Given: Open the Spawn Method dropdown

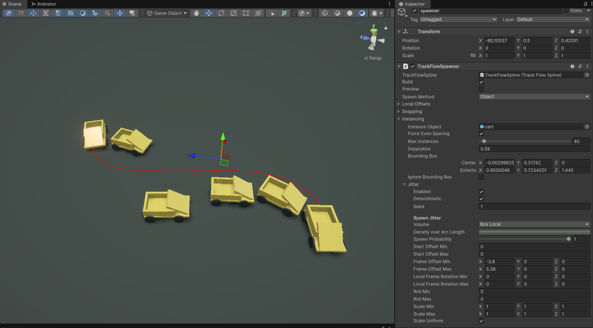Looking at the screenshot, I should tap(534, 97).
